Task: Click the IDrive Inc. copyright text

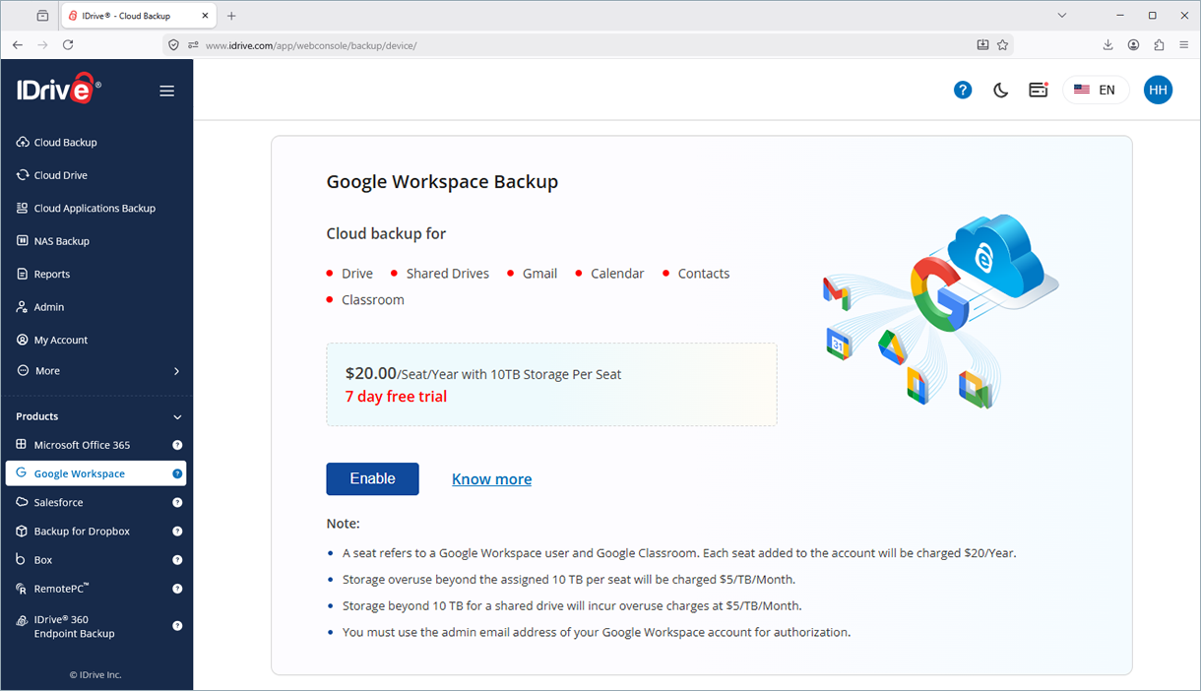Action: 95,674
